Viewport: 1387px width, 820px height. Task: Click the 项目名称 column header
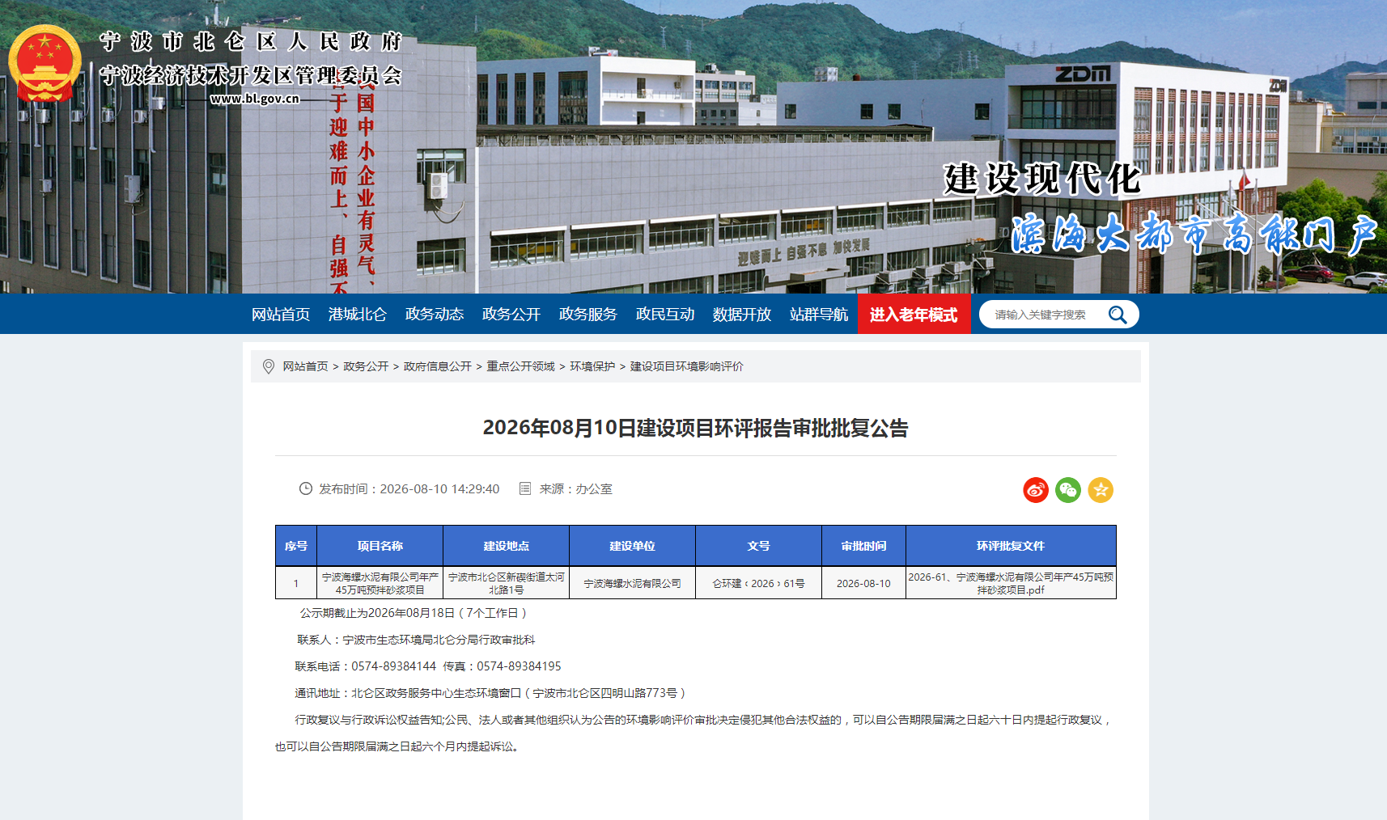tap(380, 546)
